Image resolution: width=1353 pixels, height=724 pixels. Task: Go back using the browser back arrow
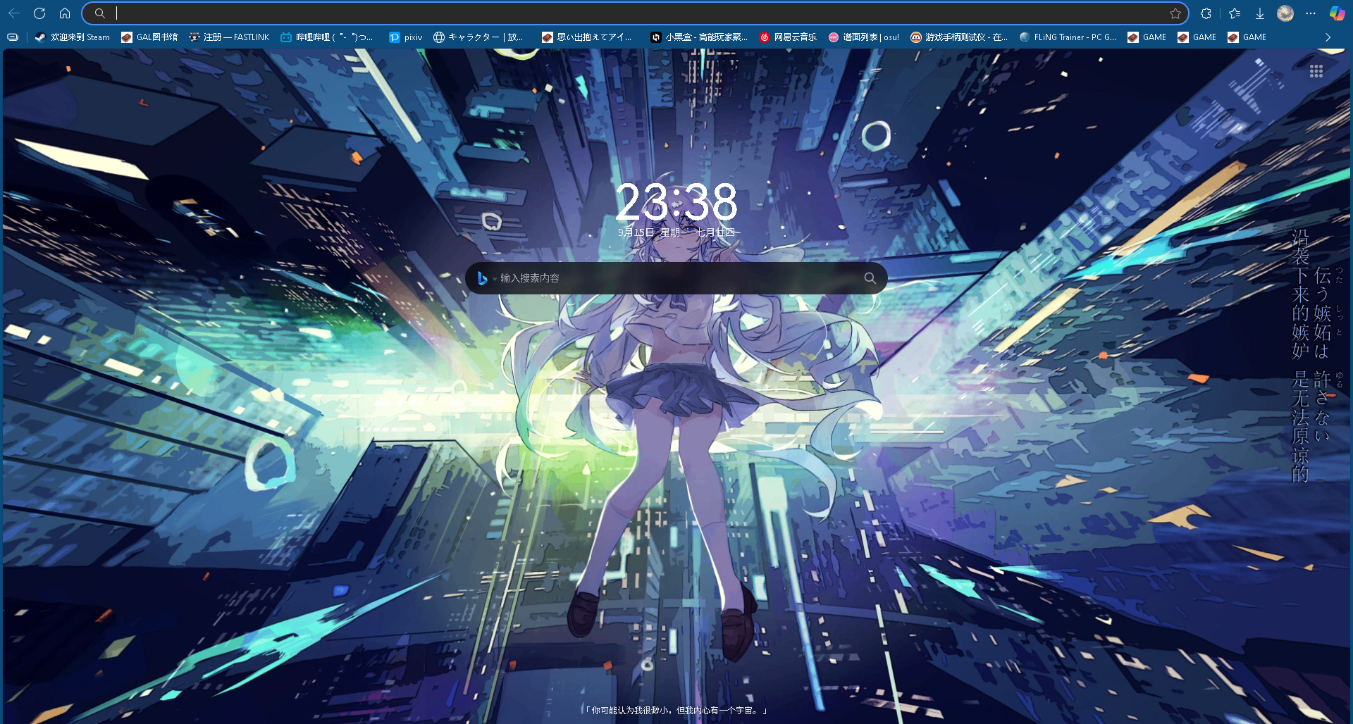point(14,13)
